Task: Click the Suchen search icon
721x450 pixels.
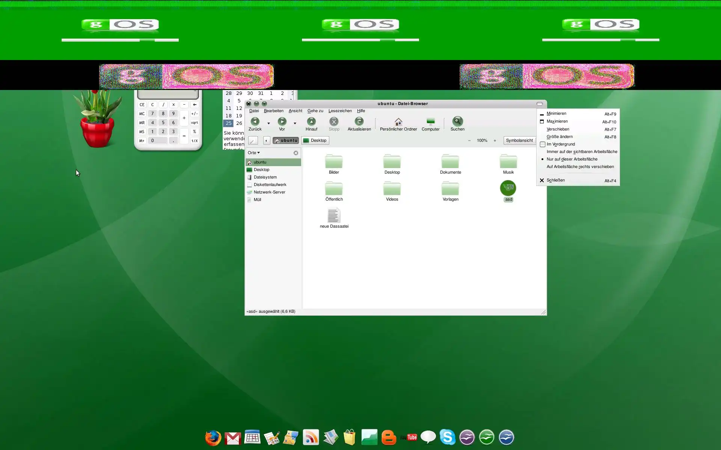Action: 457,121
